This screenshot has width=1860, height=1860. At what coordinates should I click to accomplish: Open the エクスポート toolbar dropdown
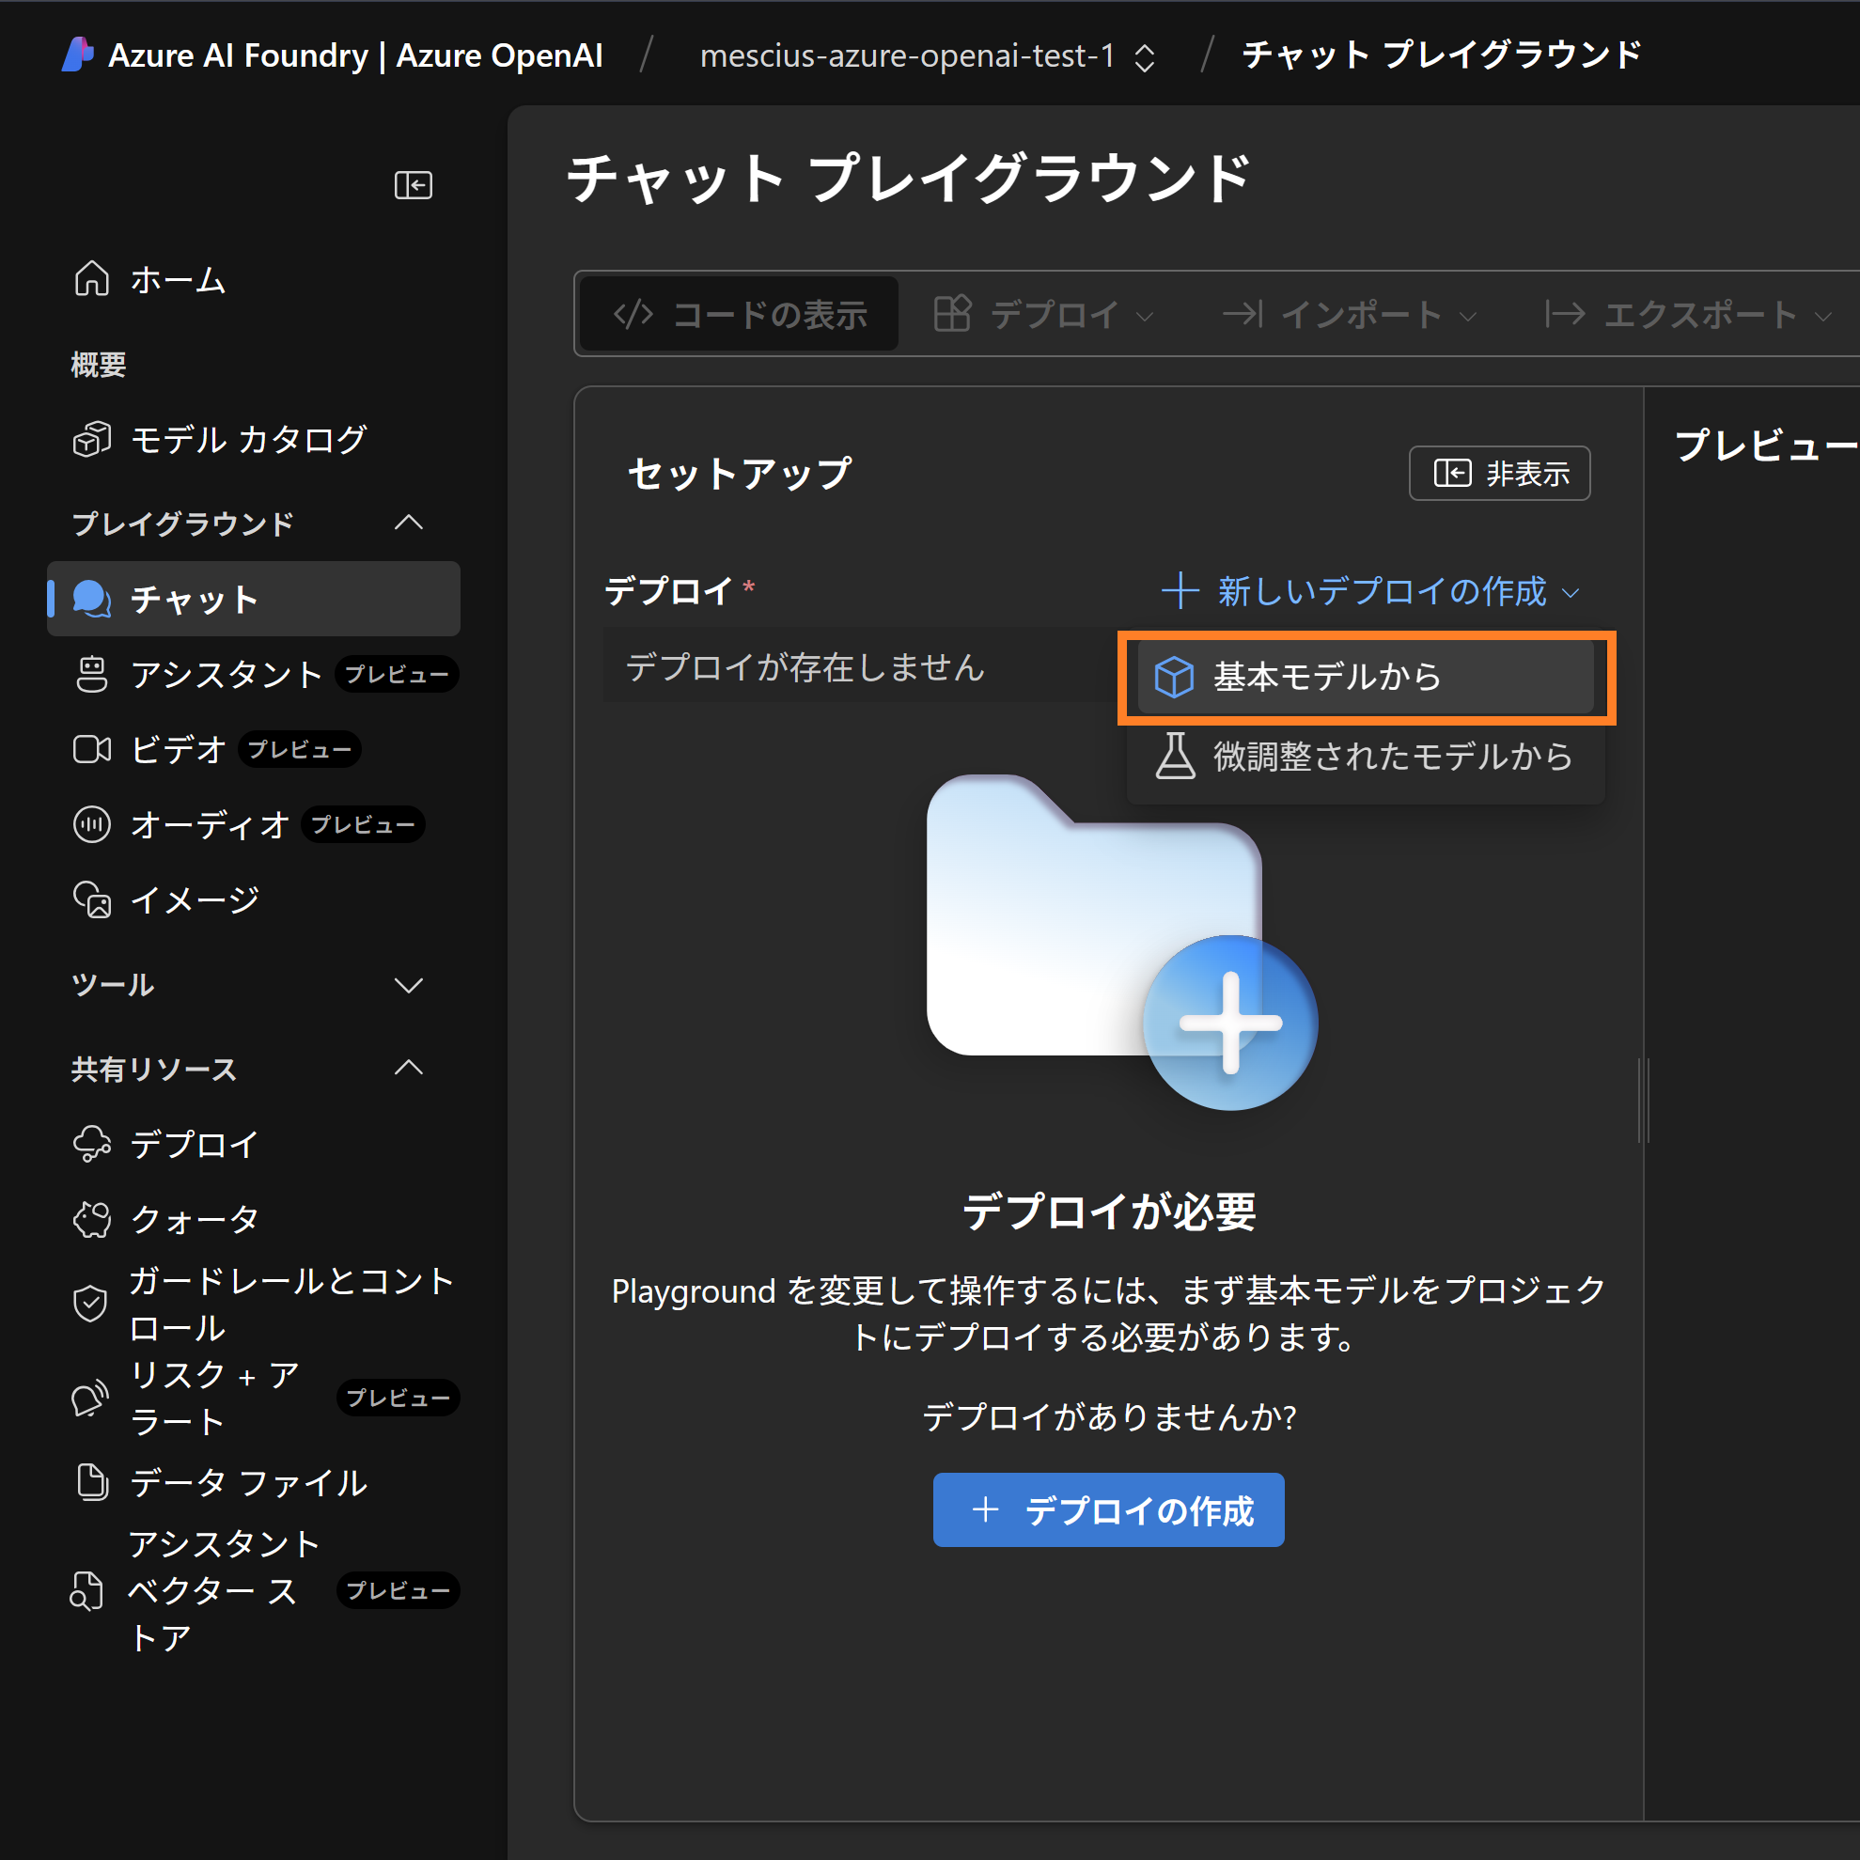click(x=1688, y=314)
